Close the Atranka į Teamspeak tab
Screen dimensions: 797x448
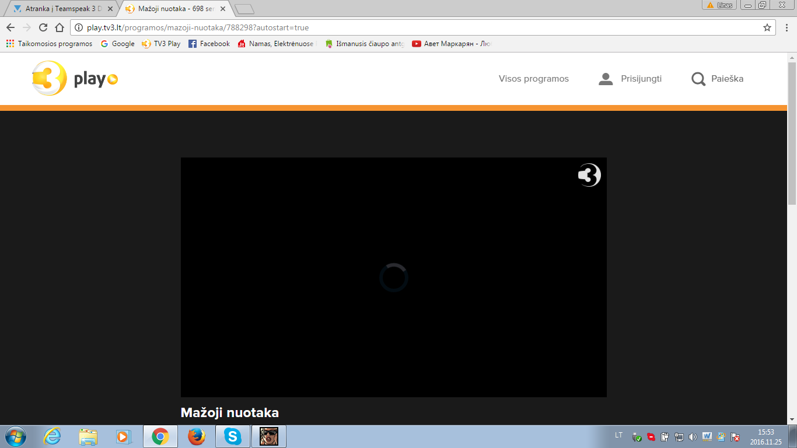pyautogui.click(x=111, y=9)
